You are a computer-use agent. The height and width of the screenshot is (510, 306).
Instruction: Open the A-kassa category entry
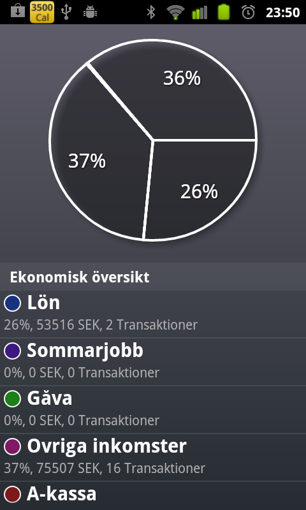pos(153,496)
